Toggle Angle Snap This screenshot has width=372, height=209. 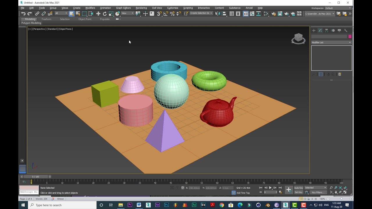pyautogui.click(x=166, y=14)
